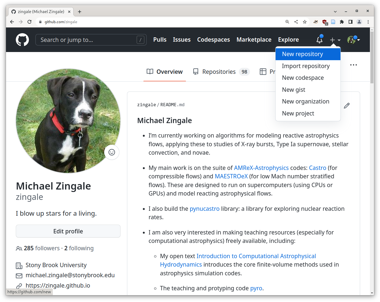
Task: Click the Edit profile button
Action: pos(68,231)
